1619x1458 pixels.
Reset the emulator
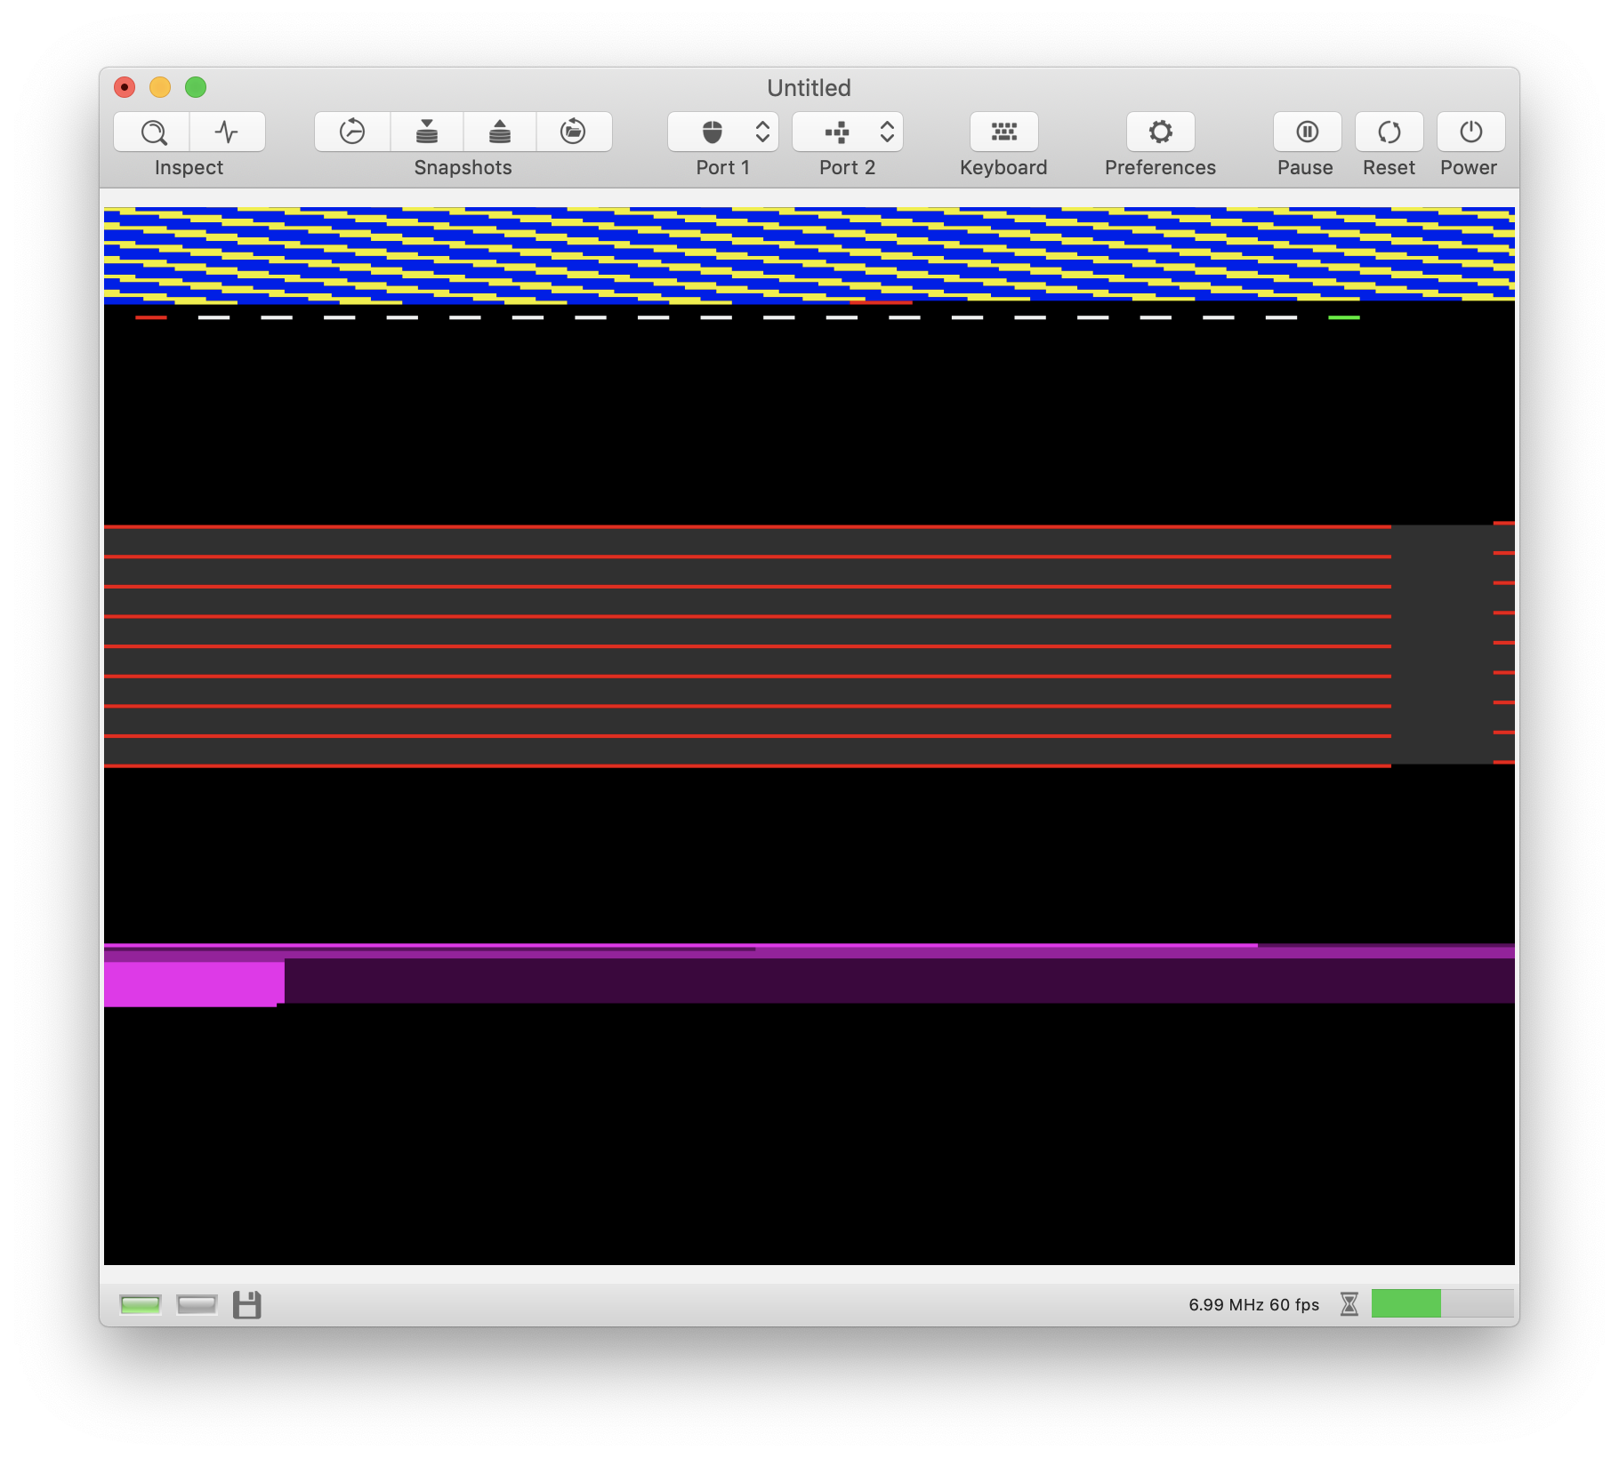pyautogui.click(x=1389, y=132)
